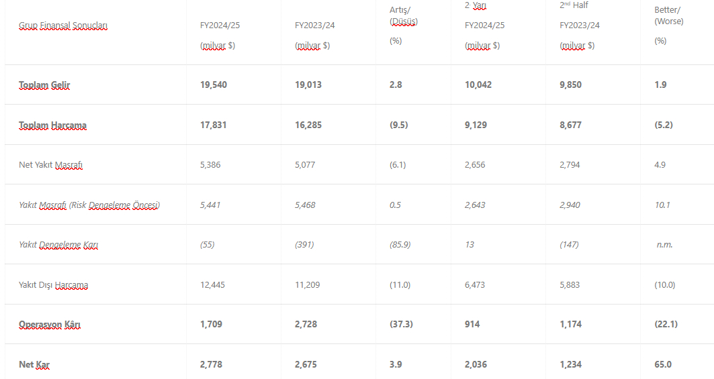
Task: Click the Yakıt Masrafı (Risk Dengeleme Öncesi) label
Action: click(x=89, y=205)
